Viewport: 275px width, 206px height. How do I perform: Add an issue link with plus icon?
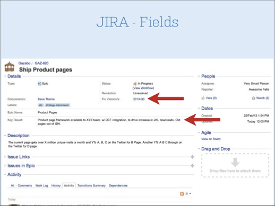tap(192, 157)
